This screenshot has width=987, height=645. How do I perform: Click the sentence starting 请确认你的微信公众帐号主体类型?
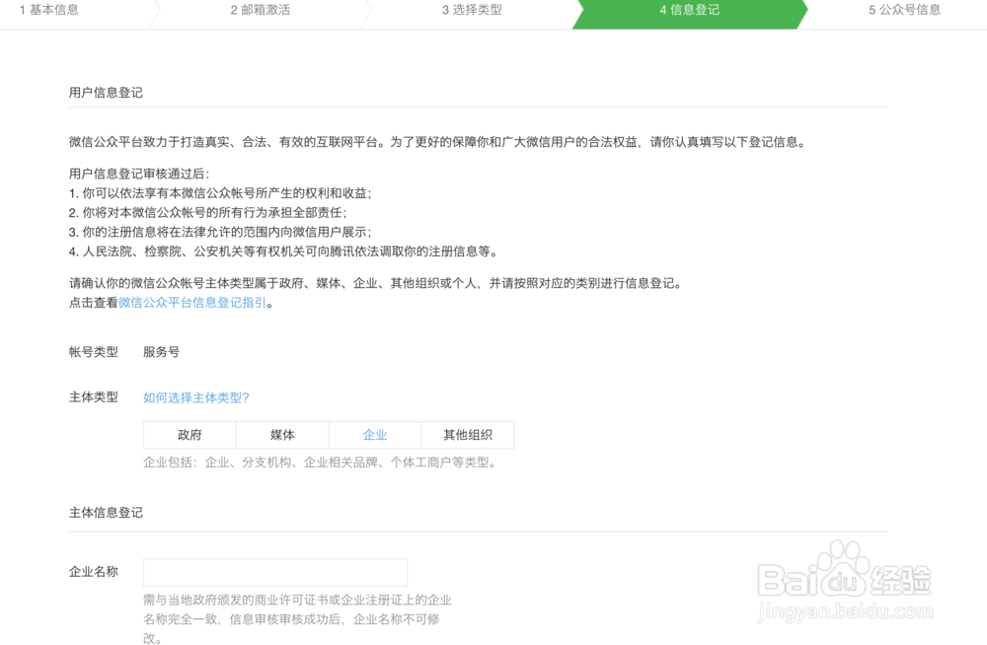tap(376, 283)
